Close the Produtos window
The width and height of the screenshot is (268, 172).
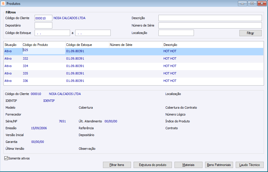[262, 3]
